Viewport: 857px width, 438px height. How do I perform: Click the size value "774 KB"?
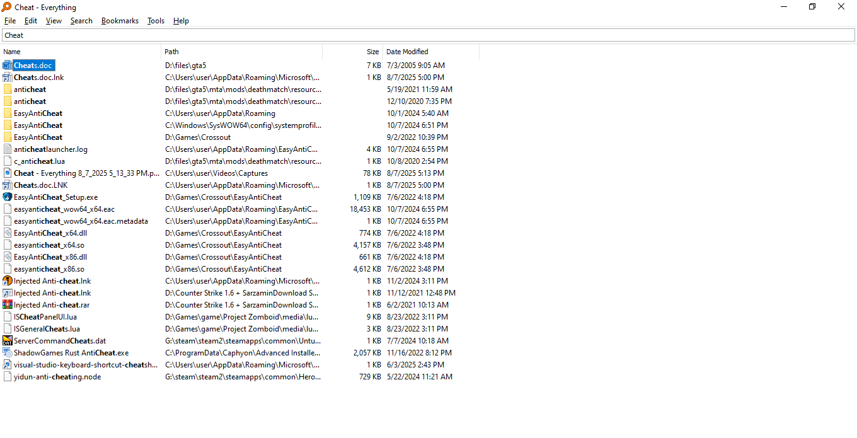pos(370,233)
